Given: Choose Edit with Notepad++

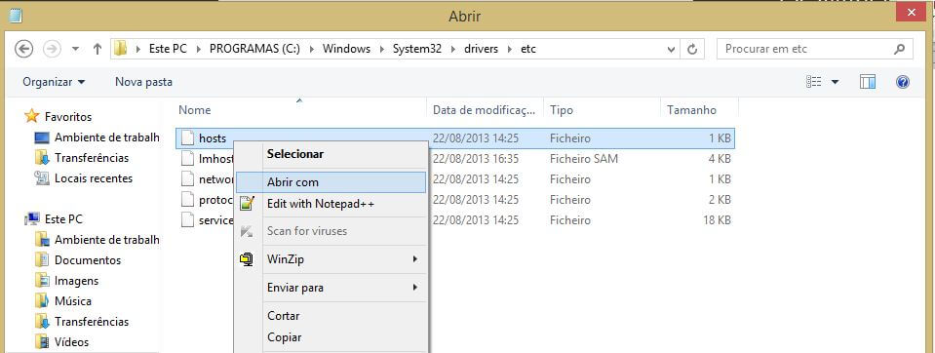Looking at the screenshot, I should (x=321, y=204).
